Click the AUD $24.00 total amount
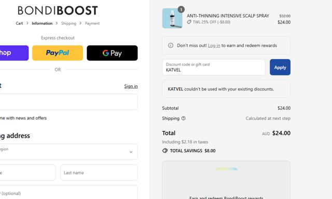This screenshot has width=332, height=199. [x=276, y=133]
